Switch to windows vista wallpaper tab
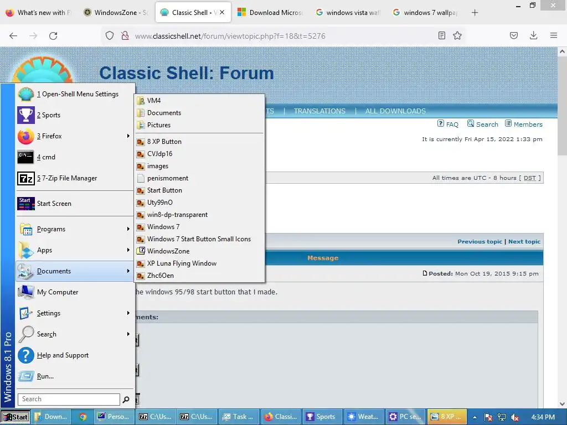Viewport: 567px width, 425px height. click(348, 13)
